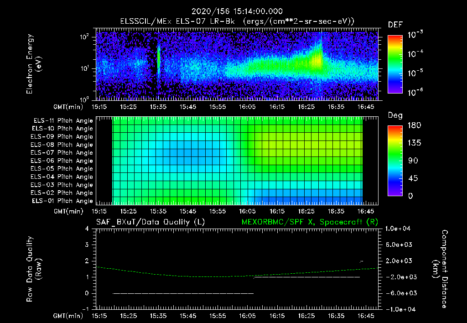Click the 180 tick on Deg color bar
Image resolution: width=467 pixels, height=323 pixels.
point(414,125)
